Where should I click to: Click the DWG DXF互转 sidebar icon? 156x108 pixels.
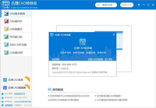6,45
